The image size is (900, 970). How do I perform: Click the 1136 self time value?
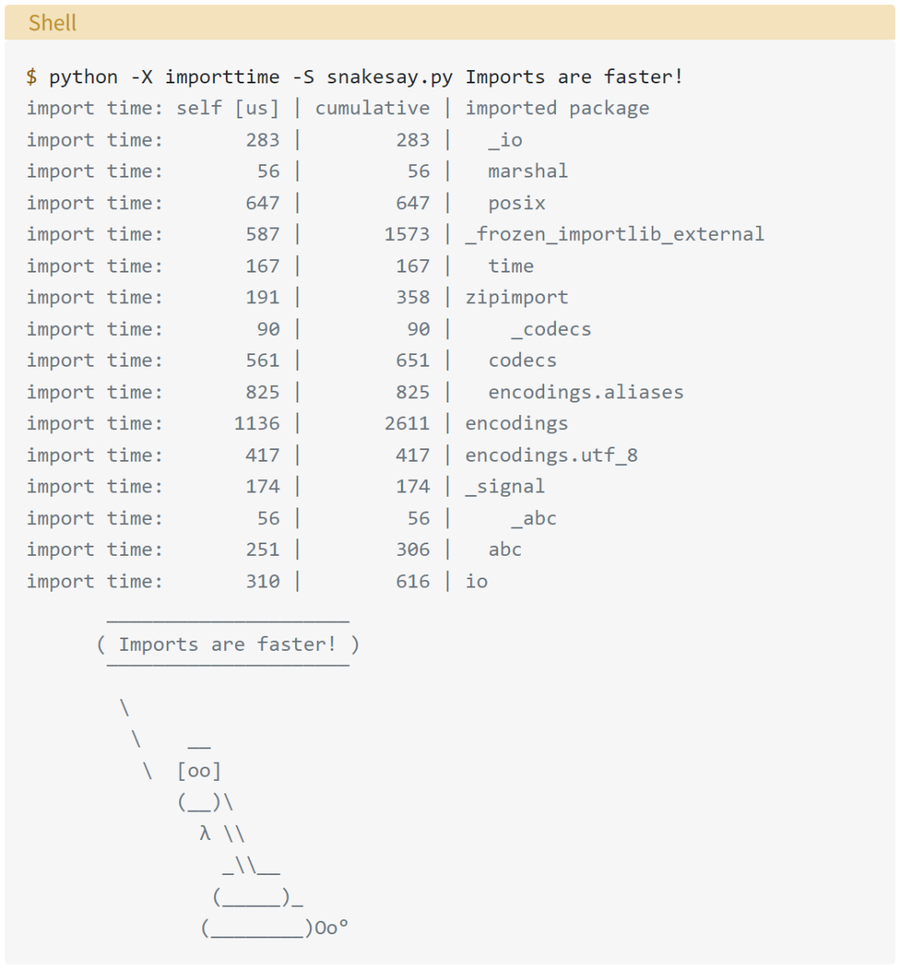[257, 424]
